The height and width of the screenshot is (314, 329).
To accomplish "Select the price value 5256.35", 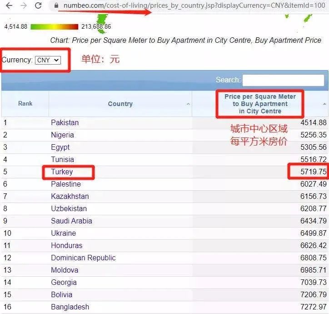I will click(314, 135).
